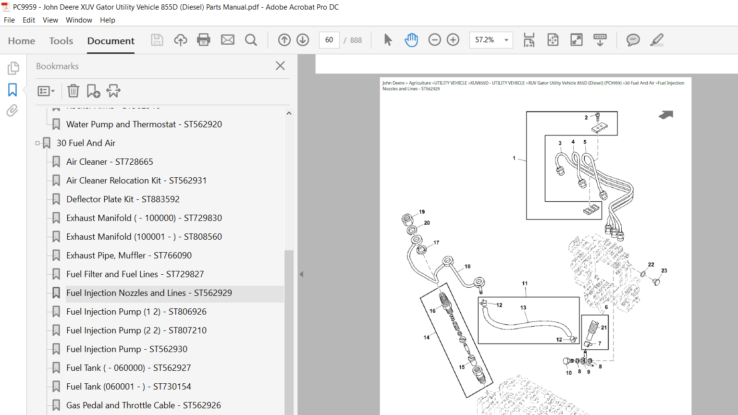Open Fuel Tank ( - 060000) bookmark

(x=129, y=368)
